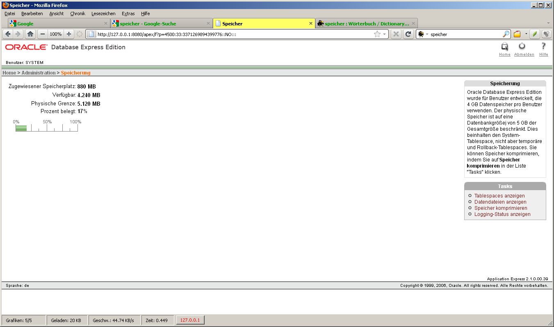Image resolution: width=554 pixels, height=327 pixels.
Task: Click the Hilfe question mark icon
Action: (544, 46)
